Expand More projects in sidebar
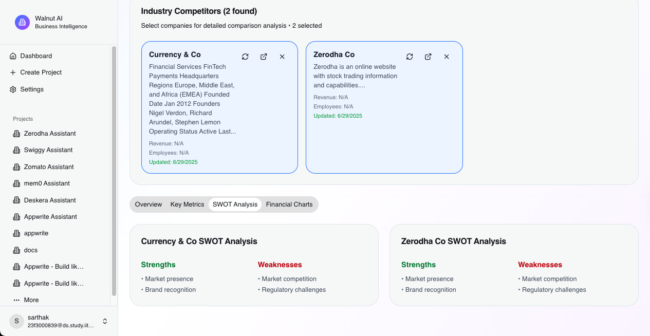 (31, 300)
